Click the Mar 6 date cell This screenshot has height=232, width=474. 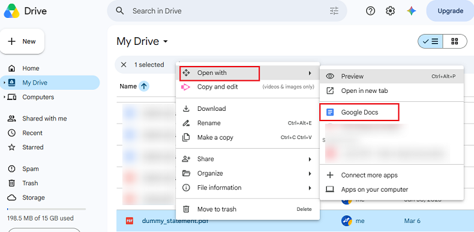point(412,221)
